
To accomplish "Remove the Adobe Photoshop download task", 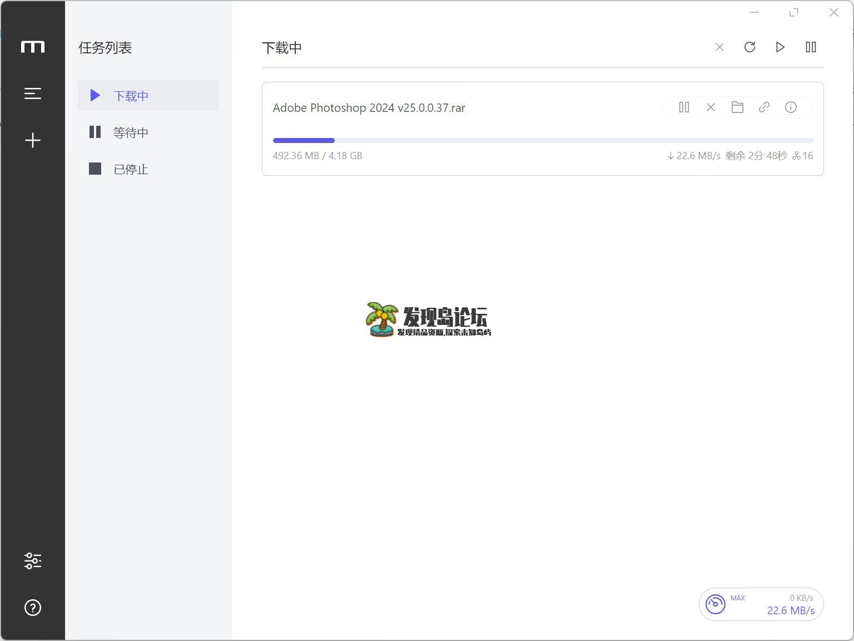I will click(711, 107).
